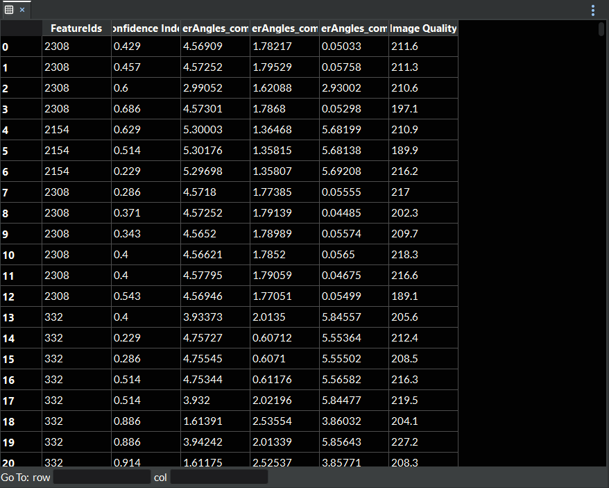Select the row 20 header
609x488 pixels.
click(x=21, y=461)
